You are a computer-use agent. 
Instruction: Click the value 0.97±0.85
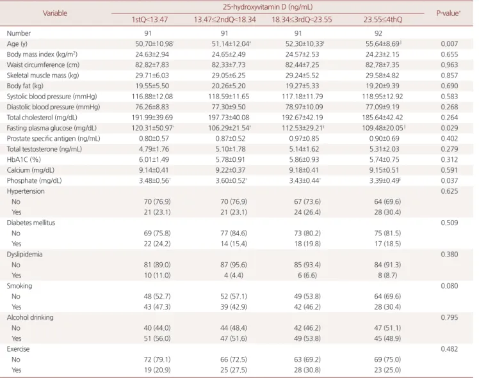point(304,139)
